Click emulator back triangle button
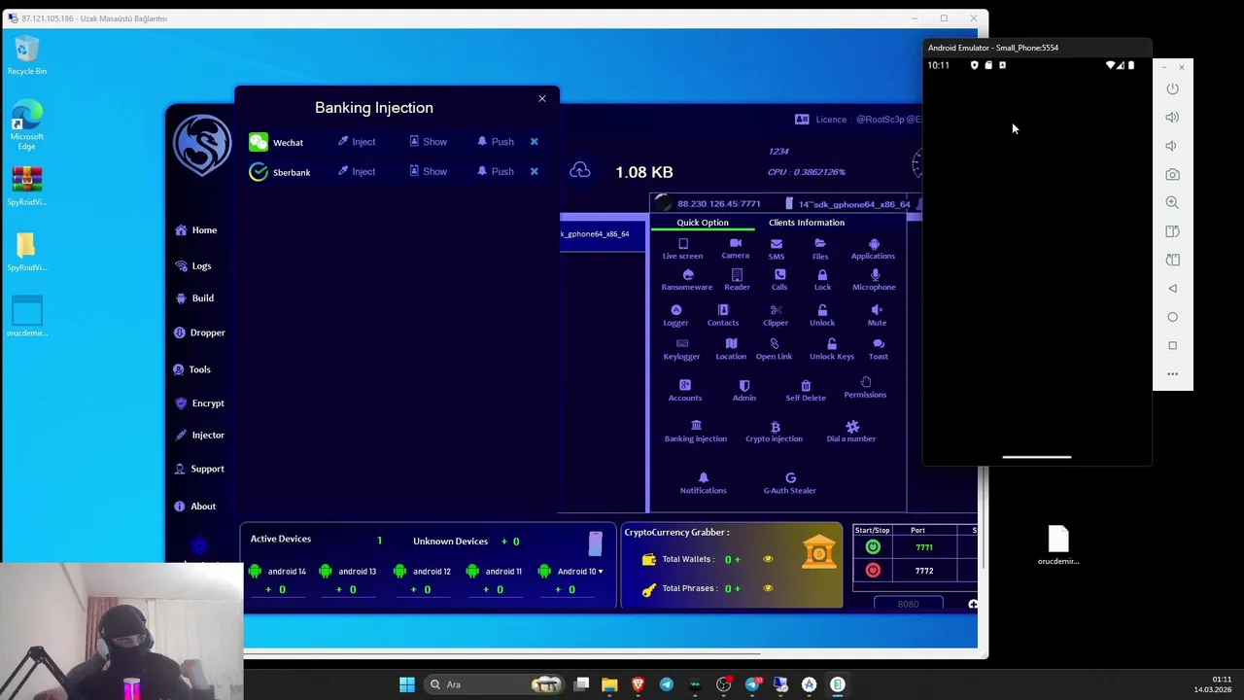The width and height of the screenshot is (1244, 700). point(1172,288)
